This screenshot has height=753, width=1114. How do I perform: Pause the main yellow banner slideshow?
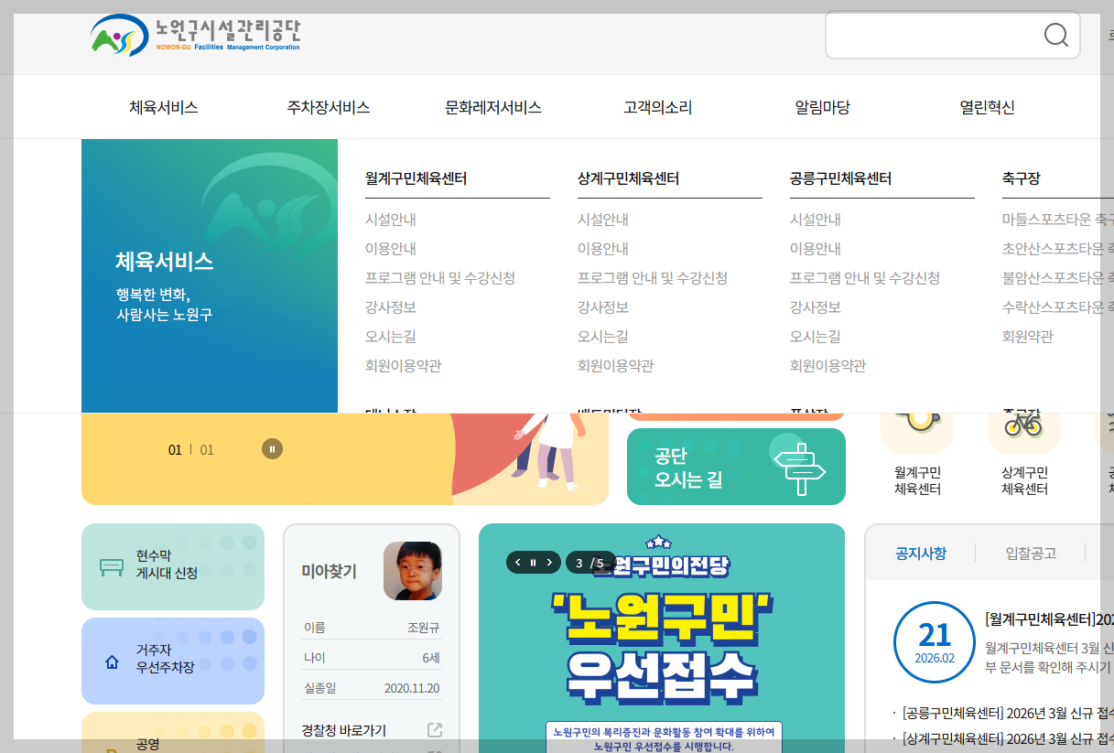click(x=272, y=449)
